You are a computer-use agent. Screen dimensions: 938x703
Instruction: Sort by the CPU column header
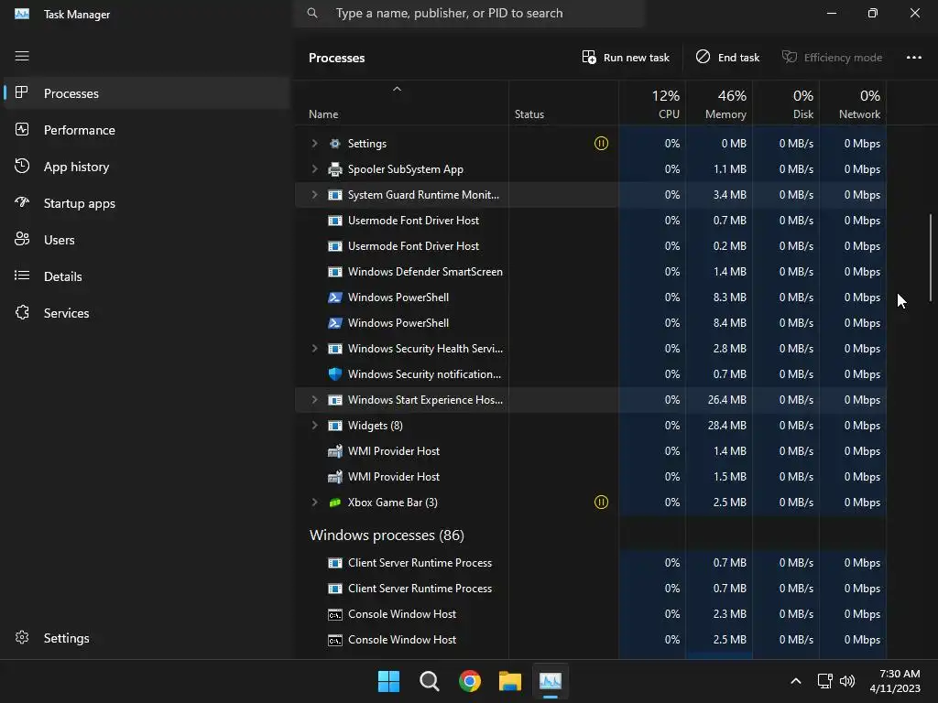(652, 103)
